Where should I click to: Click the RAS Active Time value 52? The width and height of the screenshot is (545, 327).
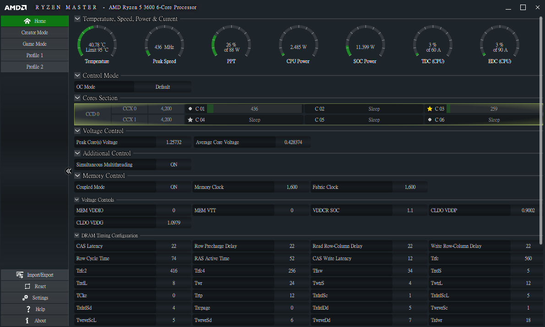[x=292, y=258]
